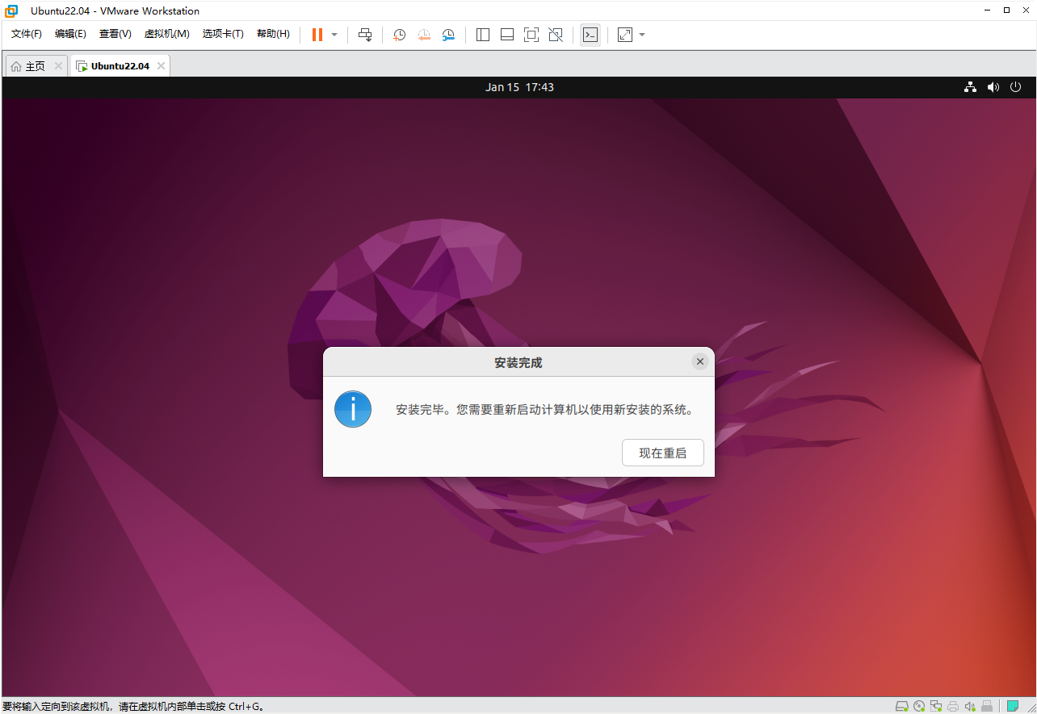Viewport: 1037px width, 714px height.
Task: Minimize the VMware Workstation window
Action: pos(987,10)
